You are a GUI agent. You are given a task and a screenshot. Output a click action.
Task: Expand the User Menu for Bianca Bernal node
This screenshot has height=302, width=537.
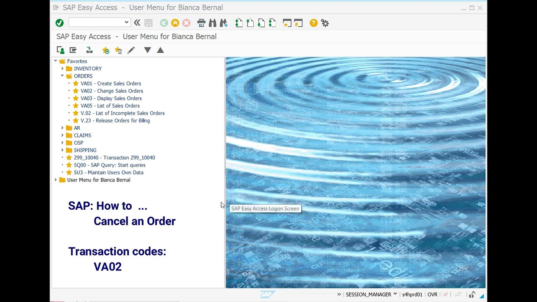click(55, 180)
